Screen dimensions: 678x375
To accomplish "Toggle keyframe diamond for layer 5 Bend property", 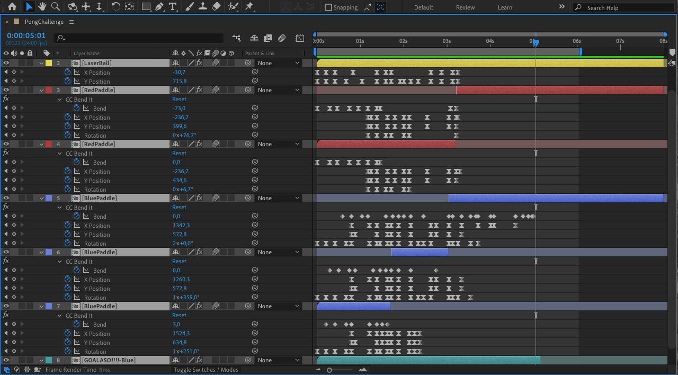I will coord(14,216).
